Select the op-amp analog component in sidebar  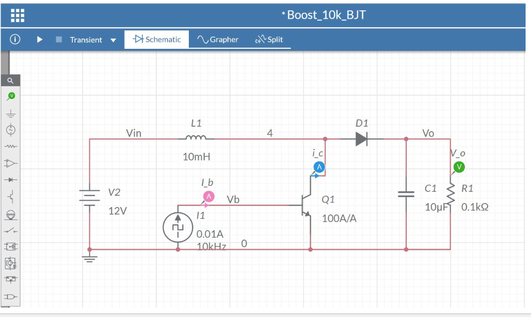pyautogui.click(x=10, y=163)
